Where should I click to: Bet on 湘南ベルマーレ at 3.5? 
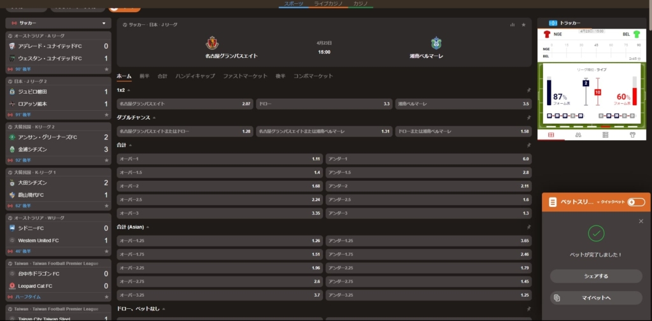click(x=464, y=104)
